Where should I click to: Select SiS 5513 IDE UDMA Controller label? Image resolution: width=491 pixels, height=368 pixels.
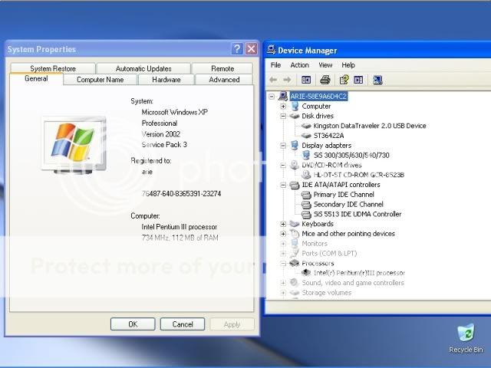point(358,215)
